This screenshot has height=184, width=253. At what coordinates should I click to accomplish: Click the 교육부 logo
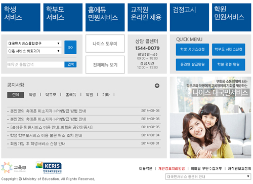pos(14,167)
